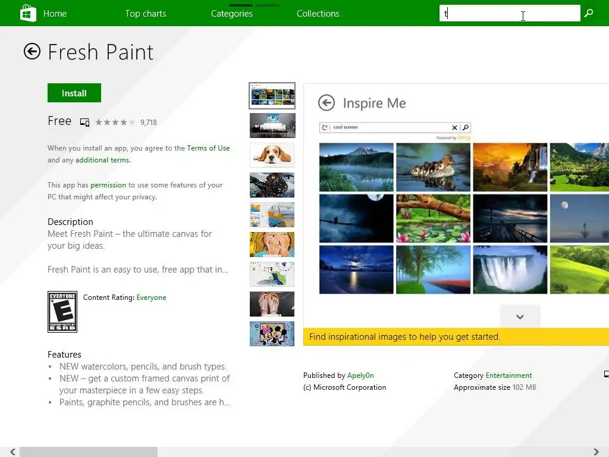Screen dimensions: 609x457
Task: Select the feet photo thumbnail
Action: [x=272, y=304]
